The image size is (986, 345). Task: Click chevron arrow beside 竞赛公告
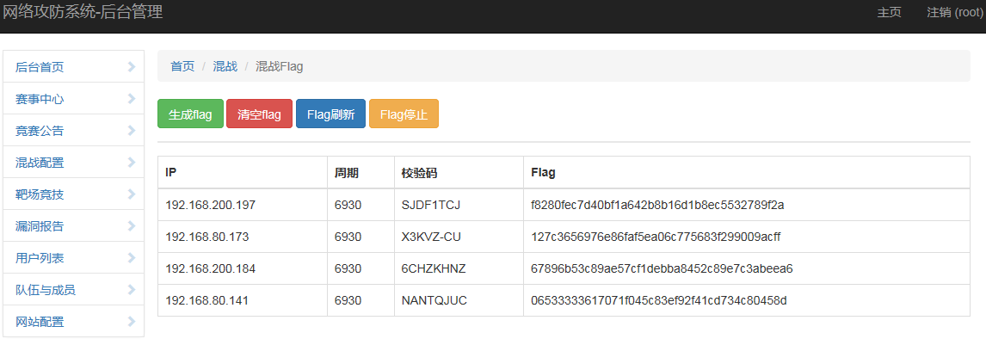tap(132, 131)
